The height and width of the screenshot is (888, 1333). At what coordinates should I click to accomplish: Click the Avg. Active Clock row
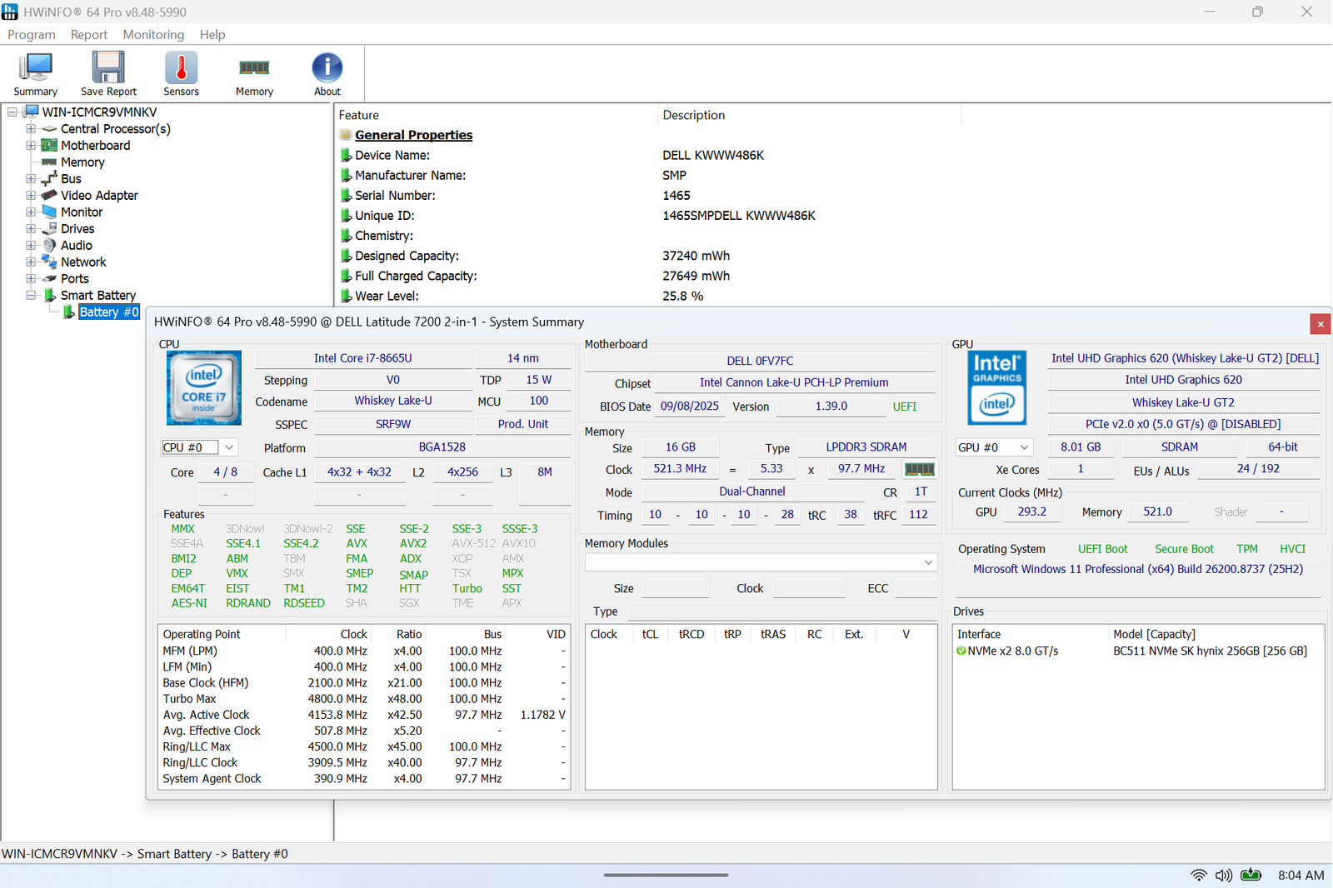[364, 715]
